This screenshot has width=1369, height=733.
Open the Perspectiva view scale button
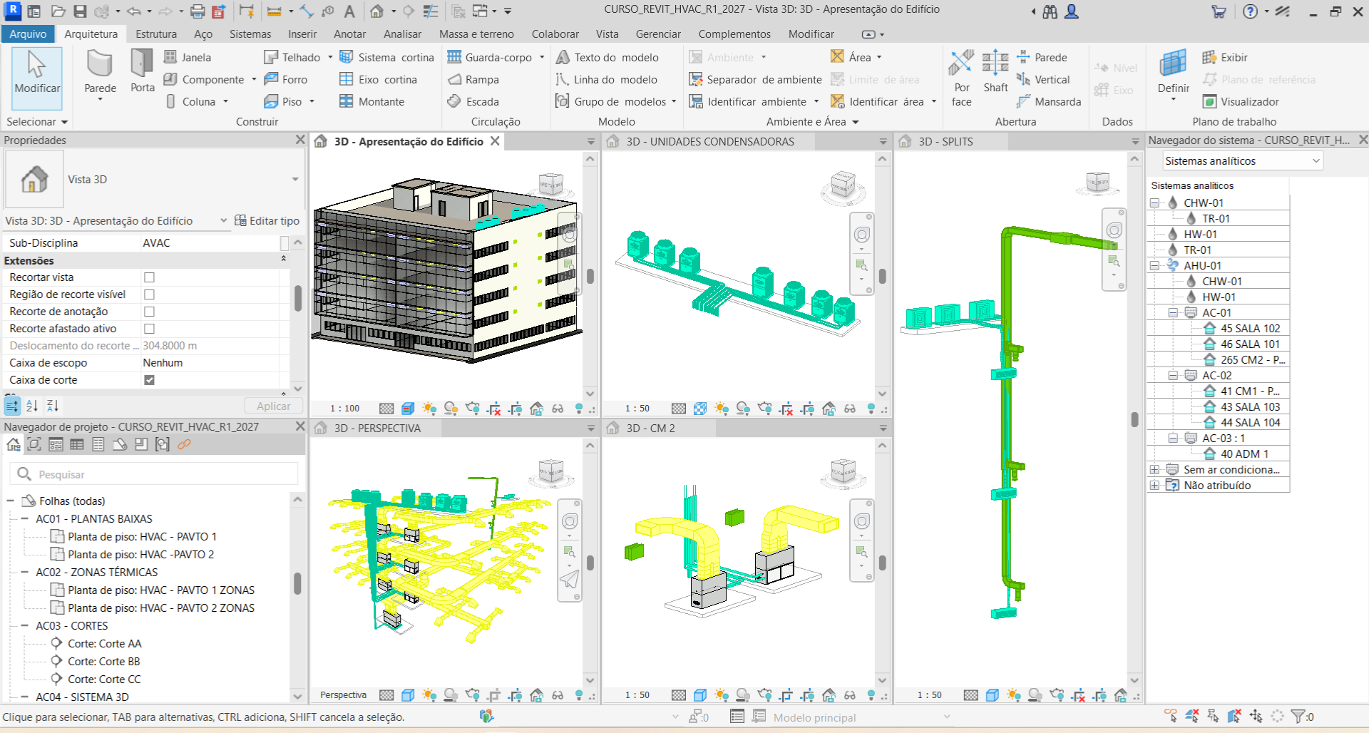click(343, 695)
